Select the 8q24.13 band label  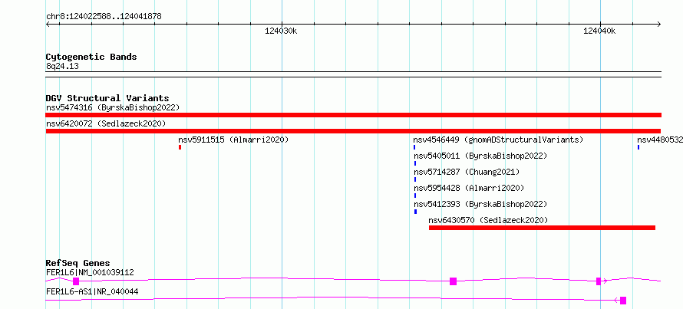62,67
